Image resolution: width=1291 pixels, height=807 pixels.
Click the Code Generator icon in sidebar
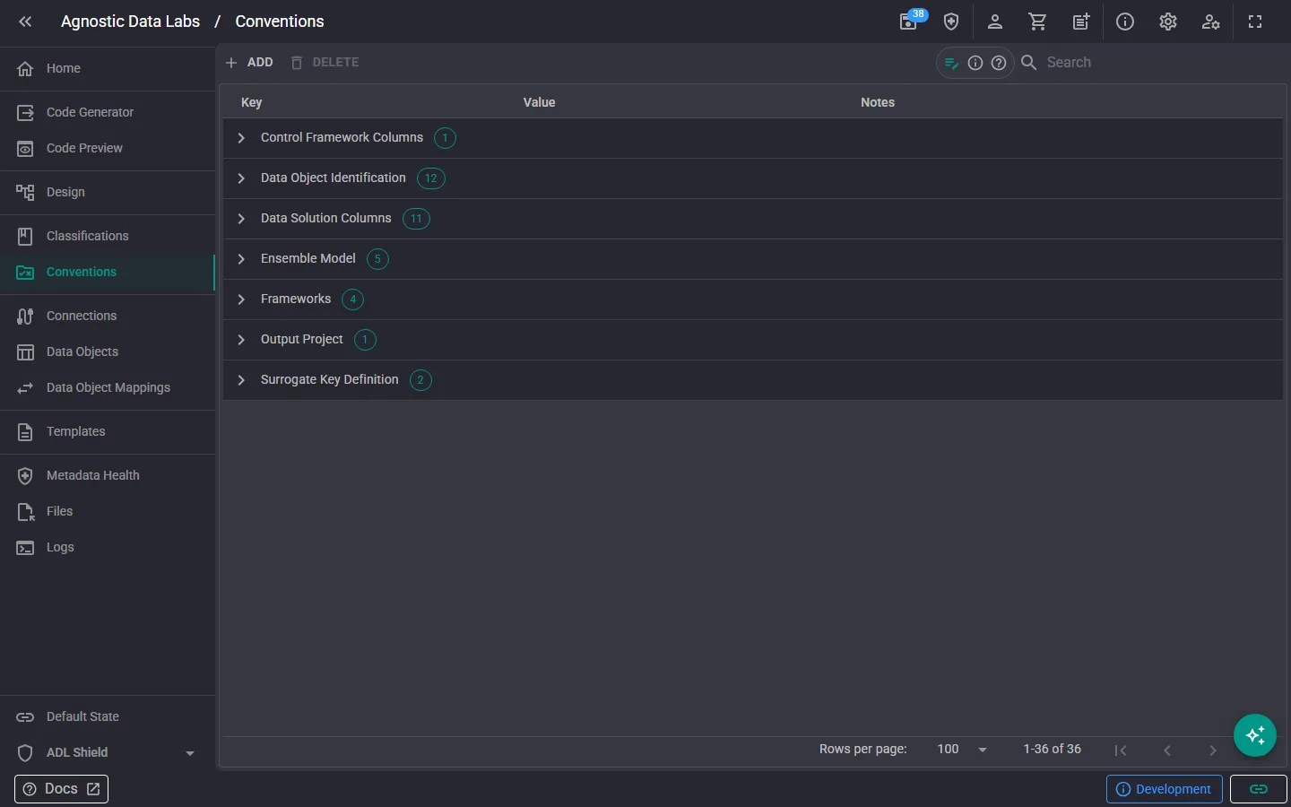[25, 112]
